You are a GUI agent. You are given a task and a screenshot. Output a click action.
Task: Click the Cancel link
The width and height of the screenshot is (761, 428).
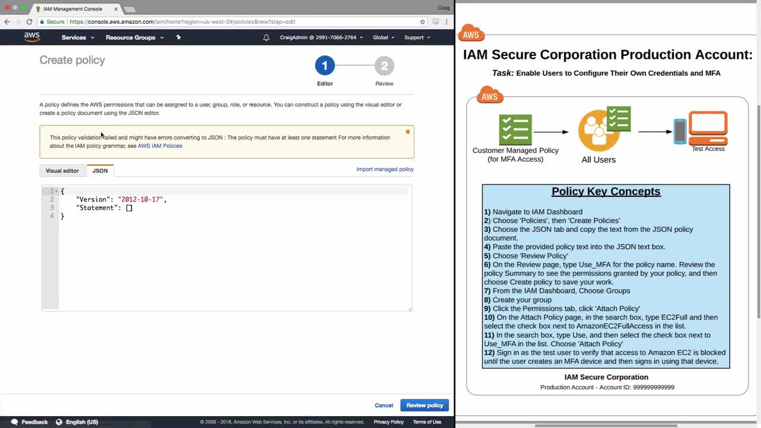click(384, 405)
